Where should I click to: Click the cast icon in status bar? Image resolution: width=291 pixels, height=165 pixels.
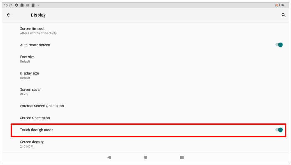tap(276, 5)
